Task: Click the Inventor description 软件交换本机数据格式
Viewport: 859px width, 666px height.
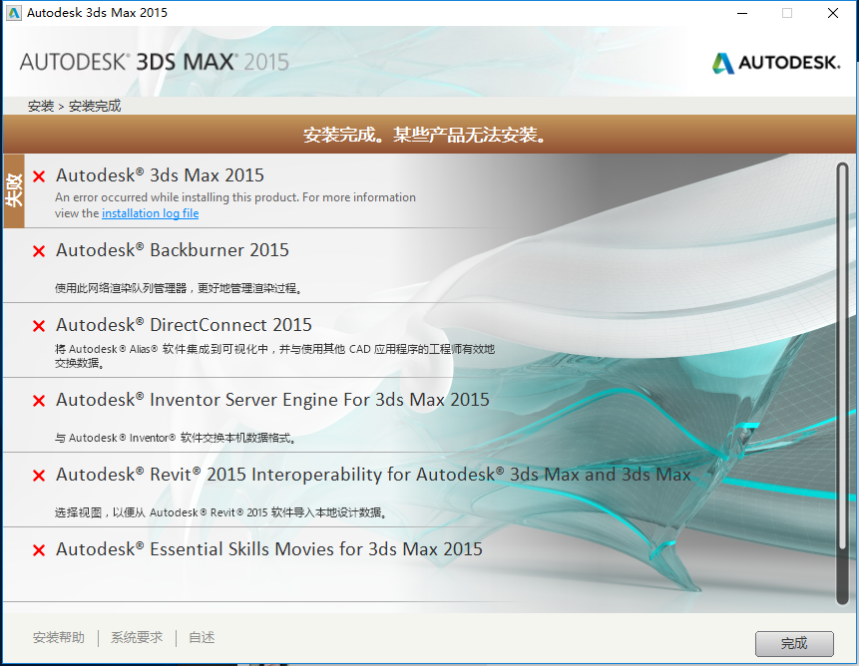Action: [176, 438]
